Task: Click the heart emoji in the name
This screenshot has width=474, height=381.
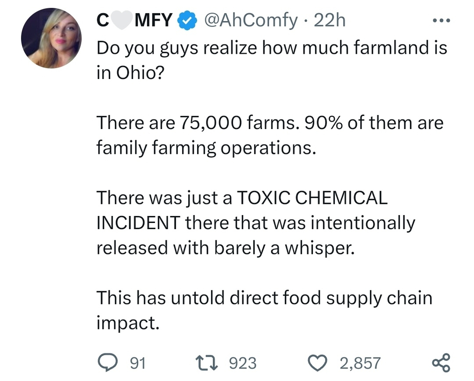Action: (122, 20)
